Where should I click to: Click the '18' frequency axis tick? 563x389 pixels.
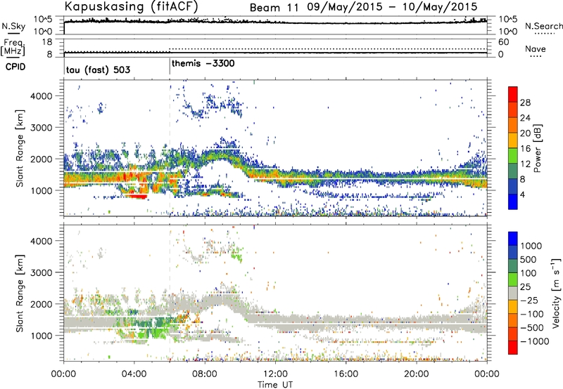(46, 42)
